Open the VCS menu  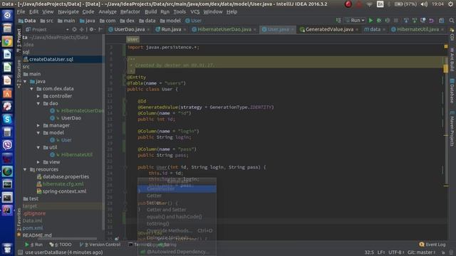[x=195, y=12]
